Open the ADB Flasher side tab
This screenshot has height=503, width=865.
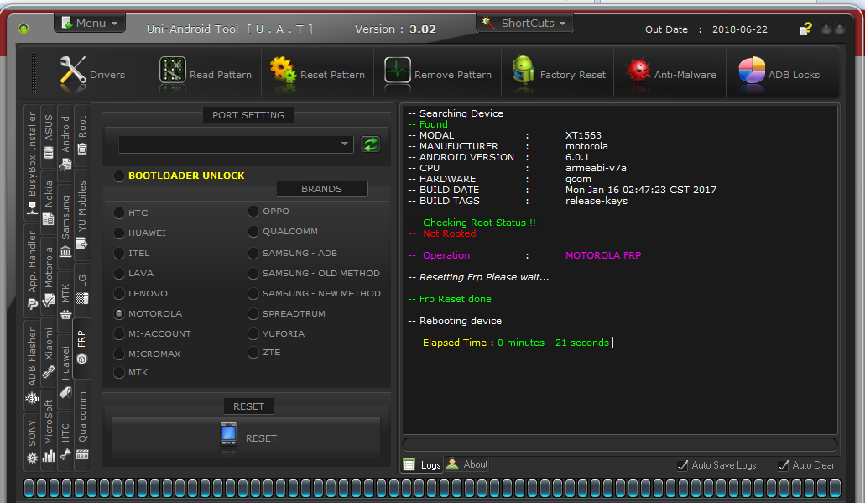coord(32,364)
